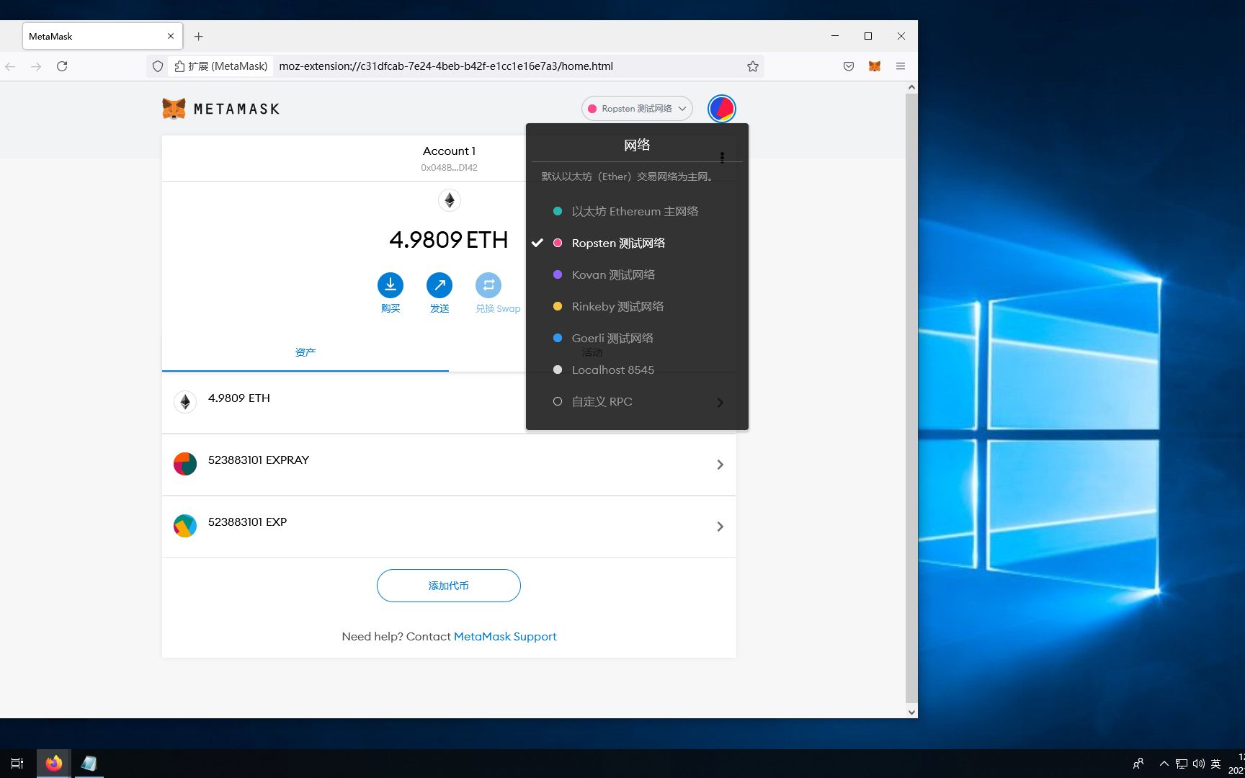Switch to the 资产 (Assets) tab
The height and width of the screenshot is (778, 1245).
click(x=305, y=352)
